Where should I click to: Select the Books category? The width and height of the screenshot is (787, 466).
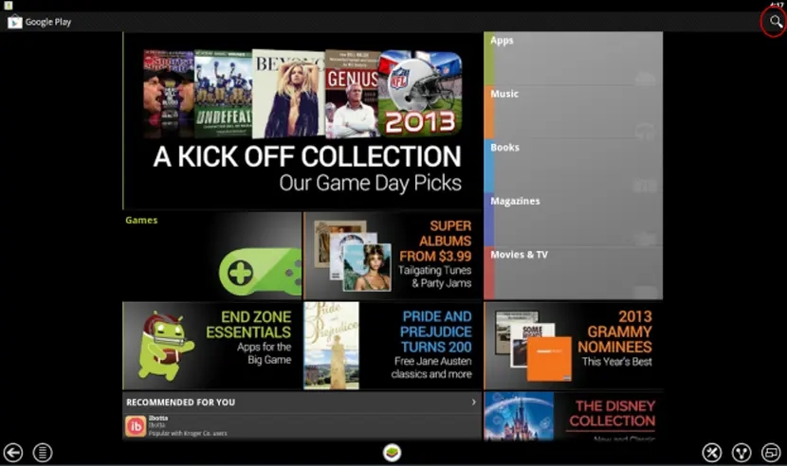point(573,166)
